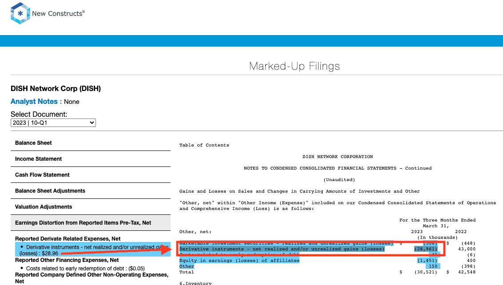Image resolution: width=503 pixels, height=285 pixels.
Task: Click NOTES TO CONDENSED CONSOLIDATED FINANCIAL STATEMENTS line
Action: (x=338, y=168)
